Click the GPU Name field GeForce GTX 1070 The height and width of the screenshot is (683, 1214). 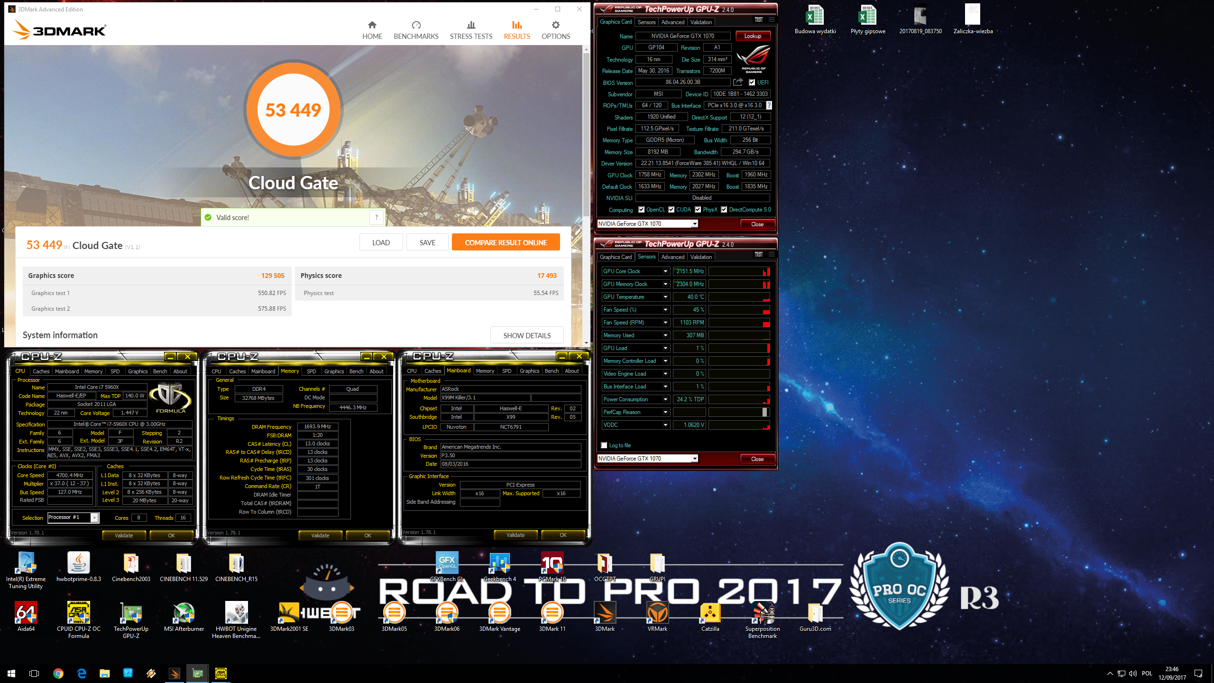(682, 36)
